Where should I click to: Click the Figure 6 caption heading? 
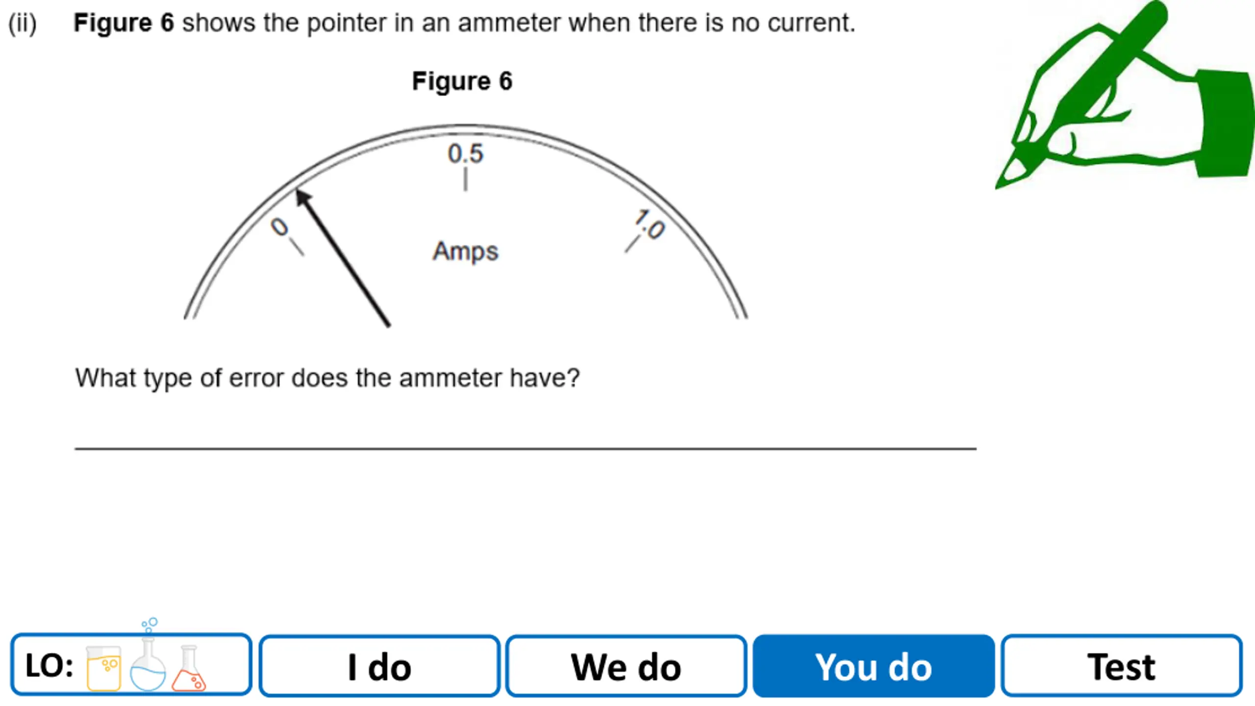click(462, 81)
